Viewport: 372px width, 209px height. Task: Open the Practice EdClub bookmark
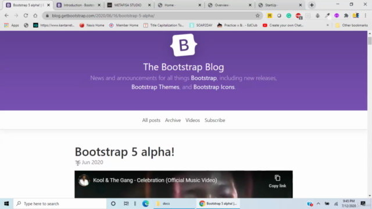pyautogui.click(x=237, y=25)
